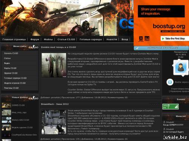Open Готовые сервера CS:GO in the sidebar

coord(15,78)
